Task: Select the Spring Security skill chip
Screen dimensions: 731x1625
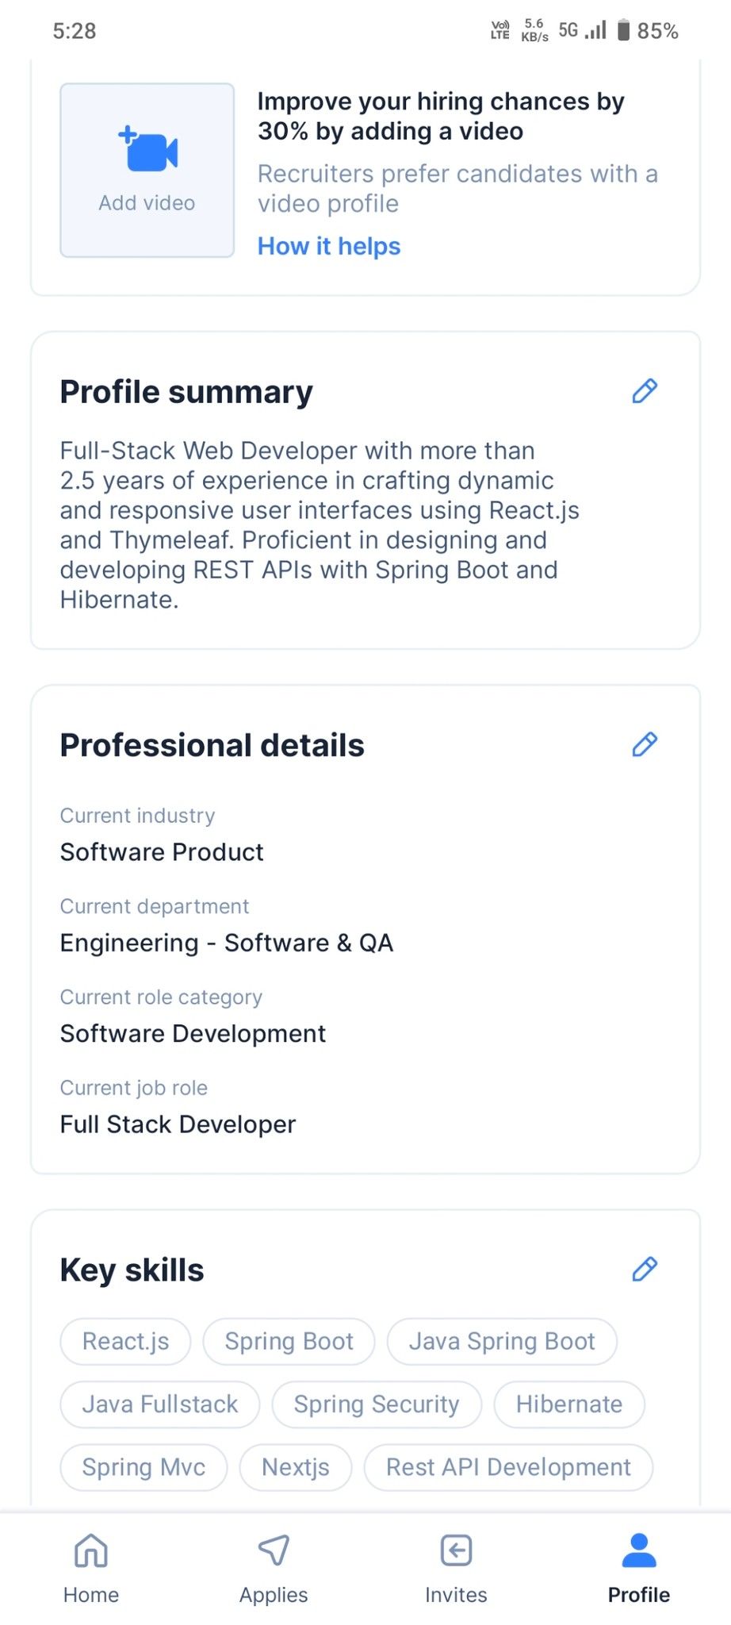Action: click(377, 1404)
